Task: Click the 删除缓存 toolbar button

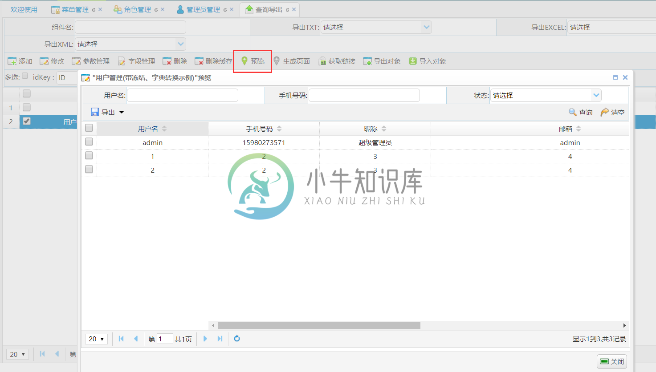Action: (213, 61)
